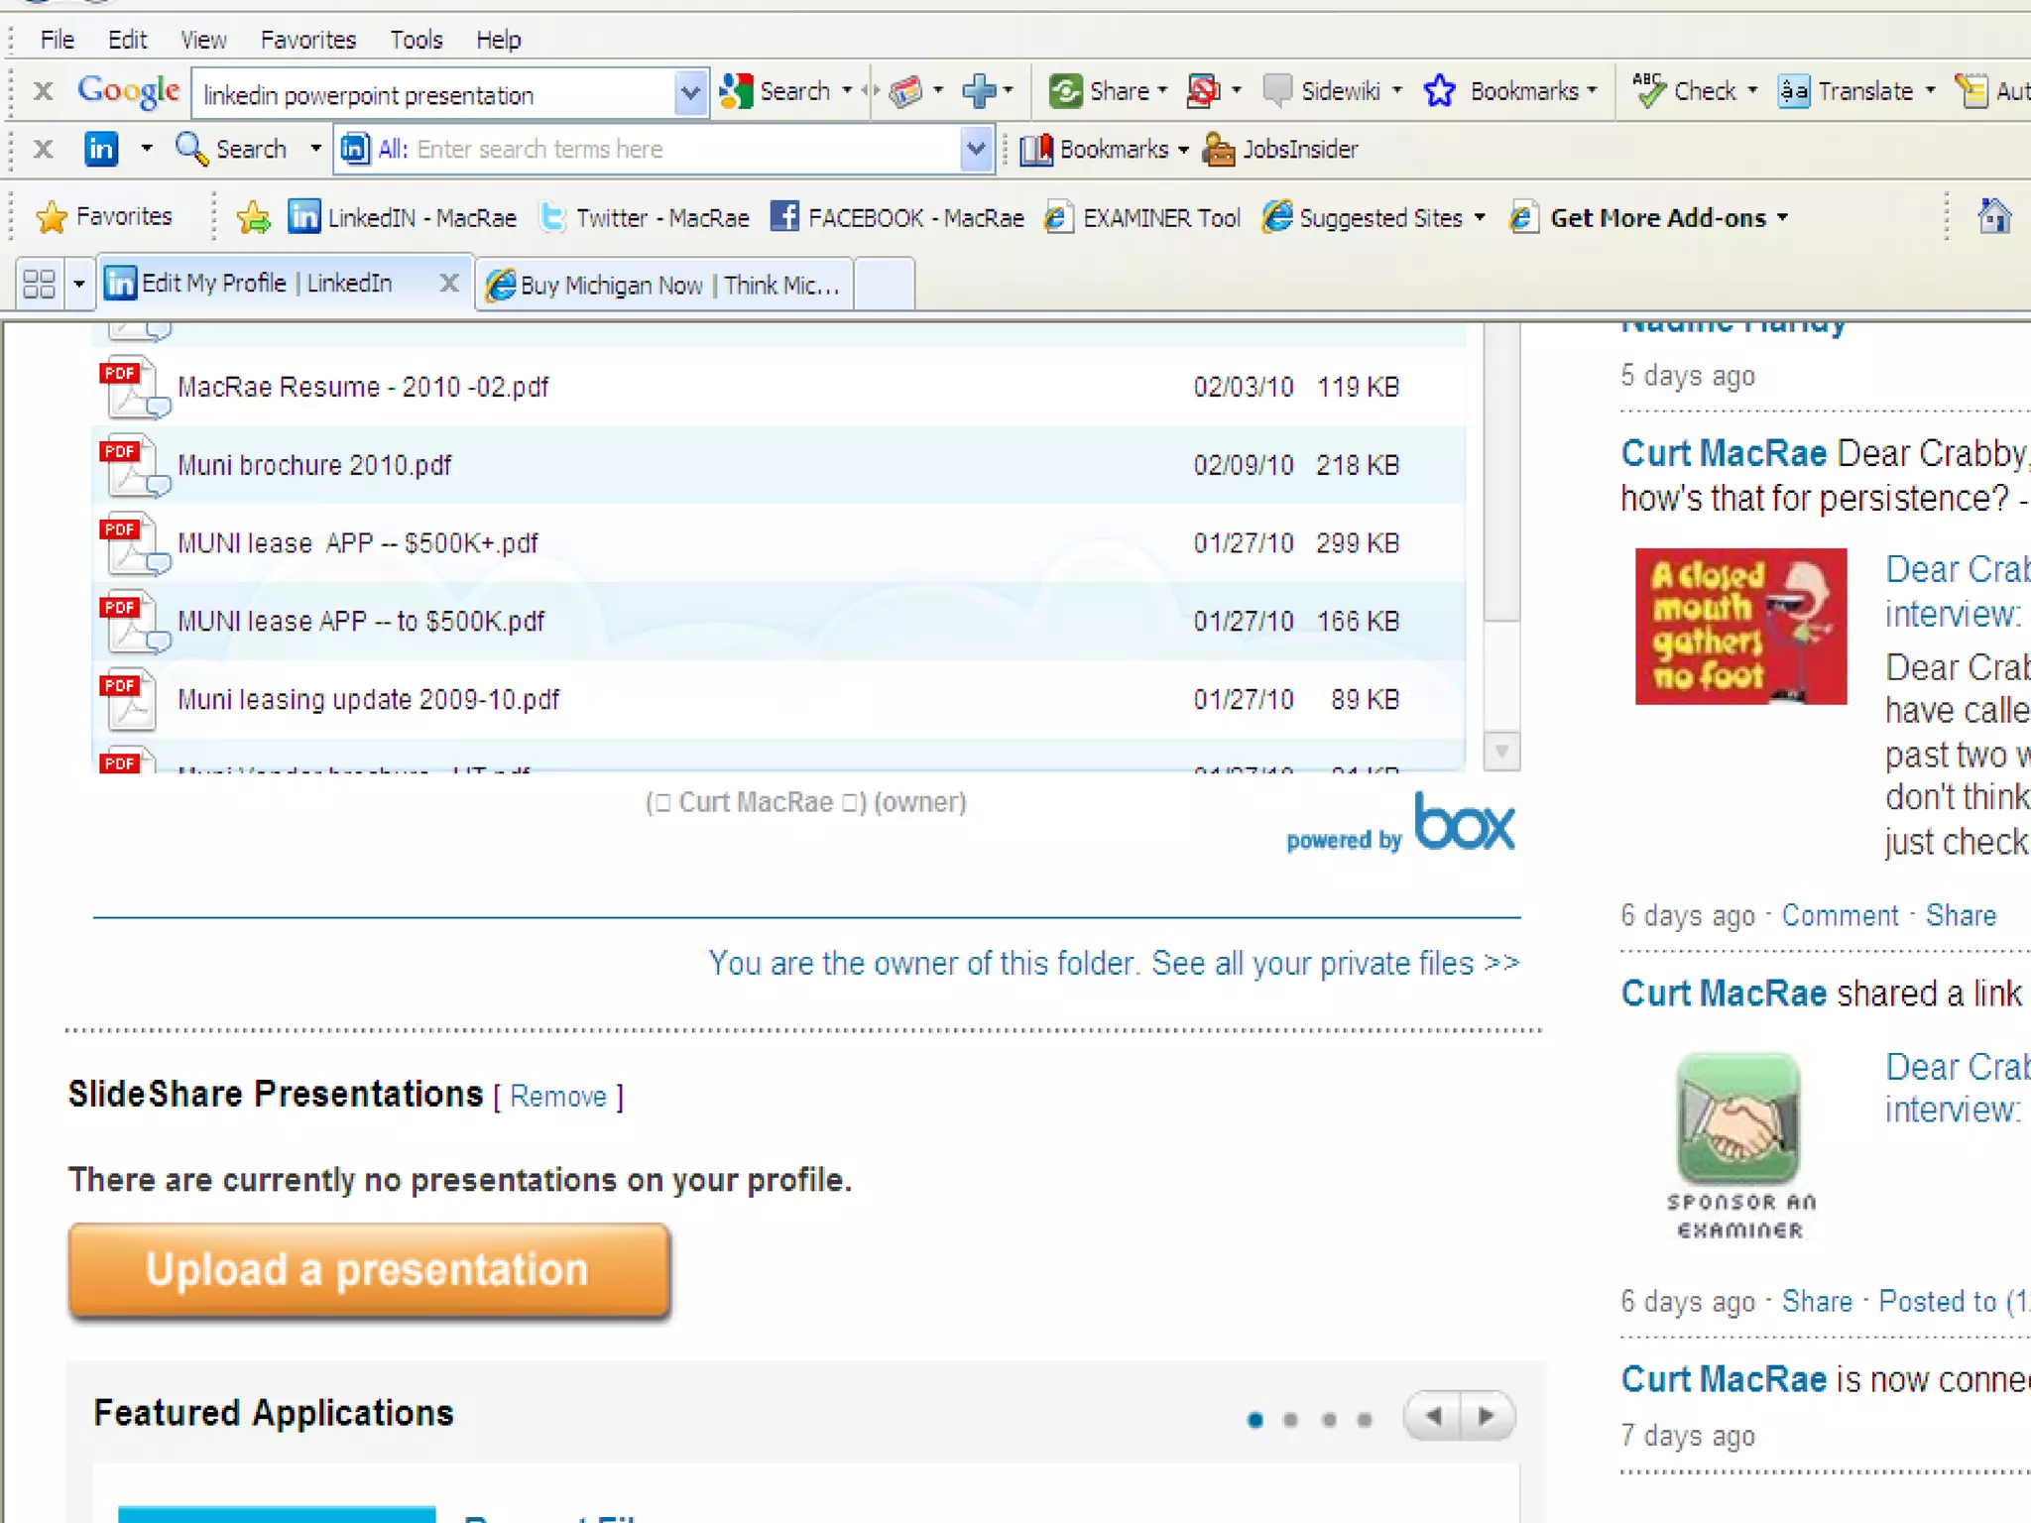Click the LinkedIn toolbar magnifier Search icon
2031x1523 pixels.
click(x=190, y=149)
